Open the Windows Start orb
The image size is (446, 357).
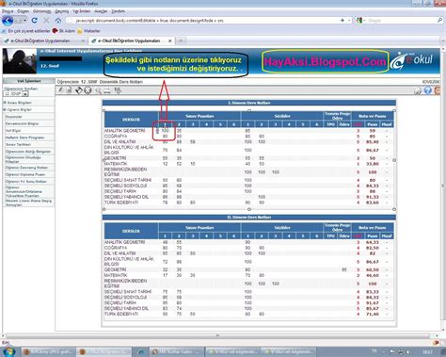click(8, 351)
